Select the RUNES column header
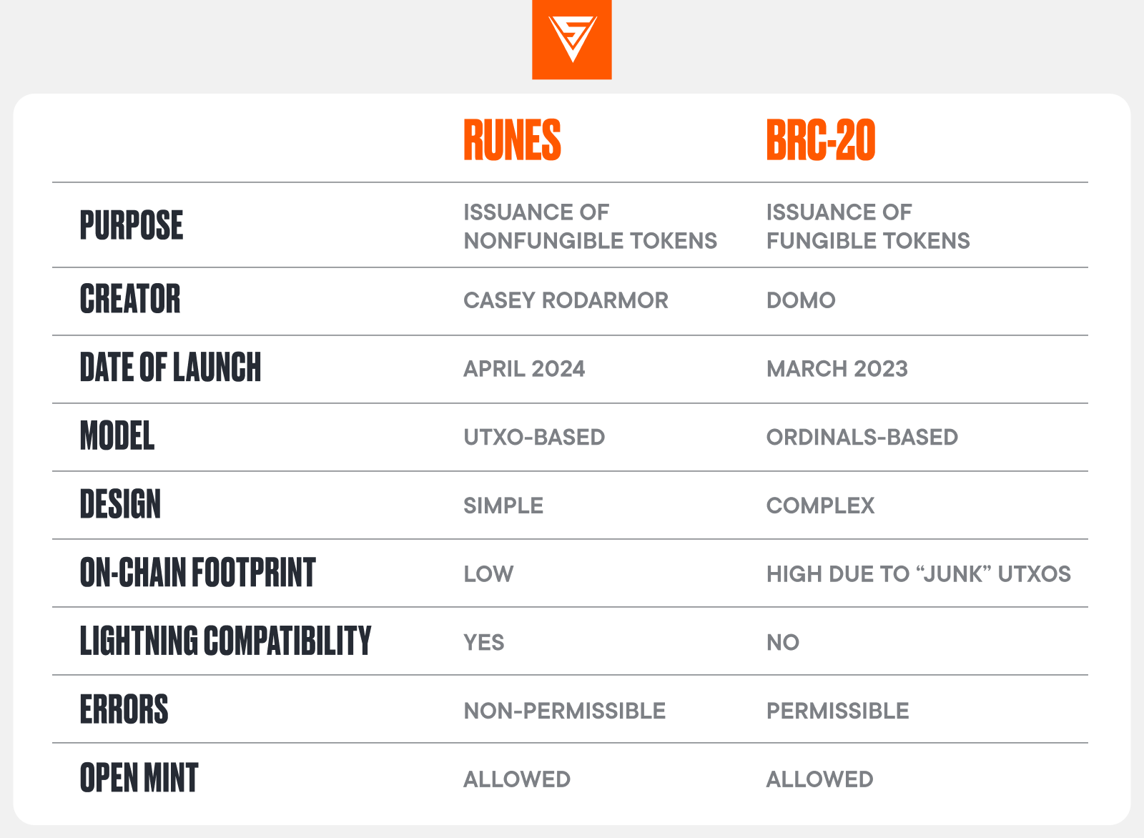The width and height of the screenshot is (1144, 838). 512,140
